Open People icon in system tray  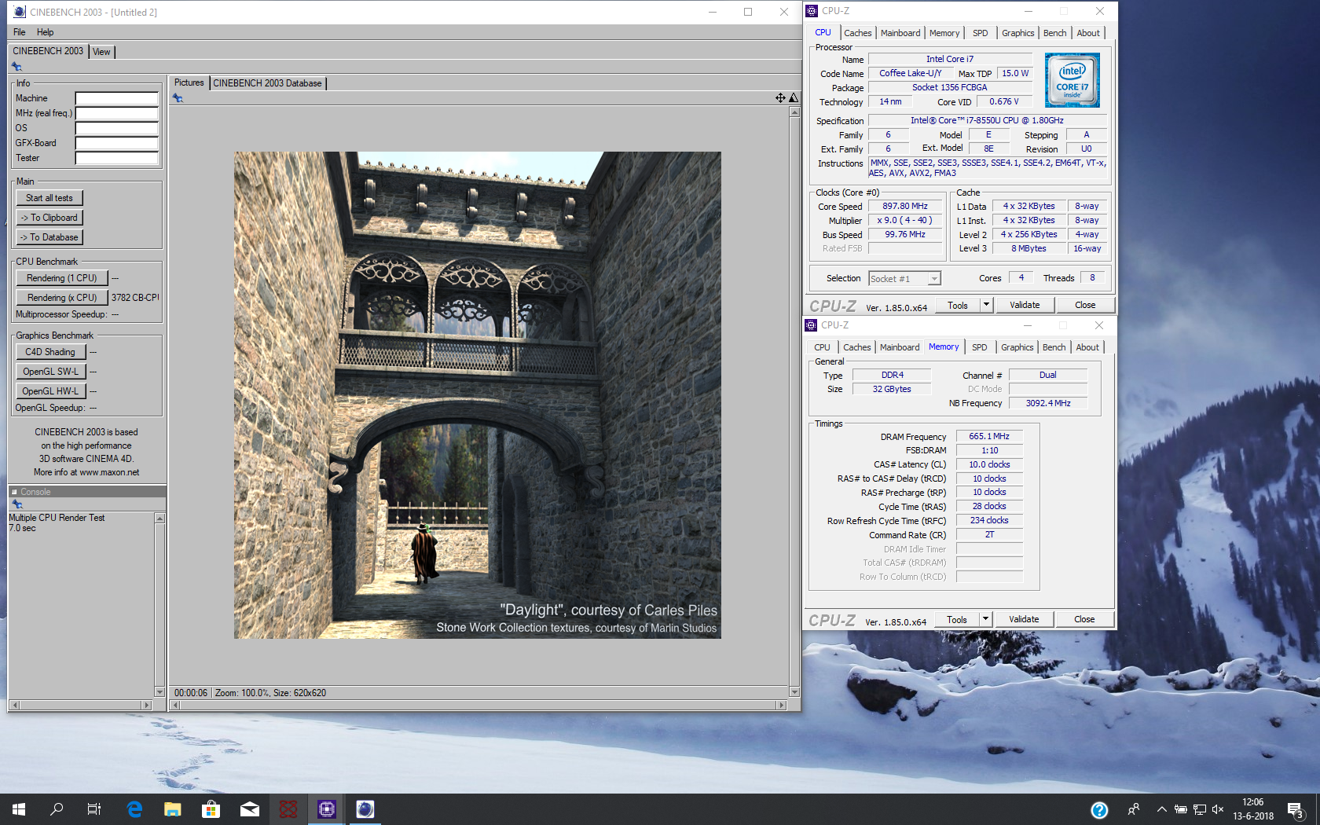point(1134,809)
